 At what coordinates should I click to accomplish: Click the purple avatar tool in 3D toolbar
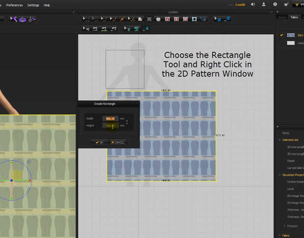23,19
